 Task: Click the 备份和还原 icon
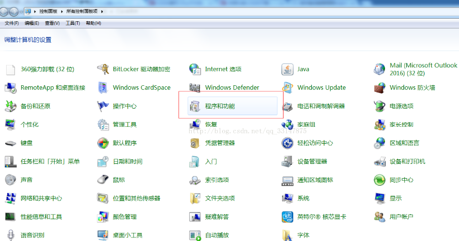pos(11,107)
